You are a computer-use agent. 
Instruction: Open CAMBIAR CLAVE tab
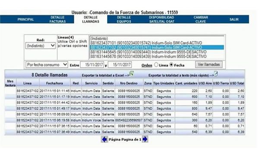coord(201,19)
